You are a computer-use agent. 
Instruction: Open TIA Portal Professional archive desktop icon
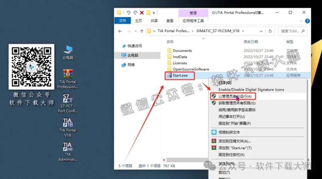68,79
